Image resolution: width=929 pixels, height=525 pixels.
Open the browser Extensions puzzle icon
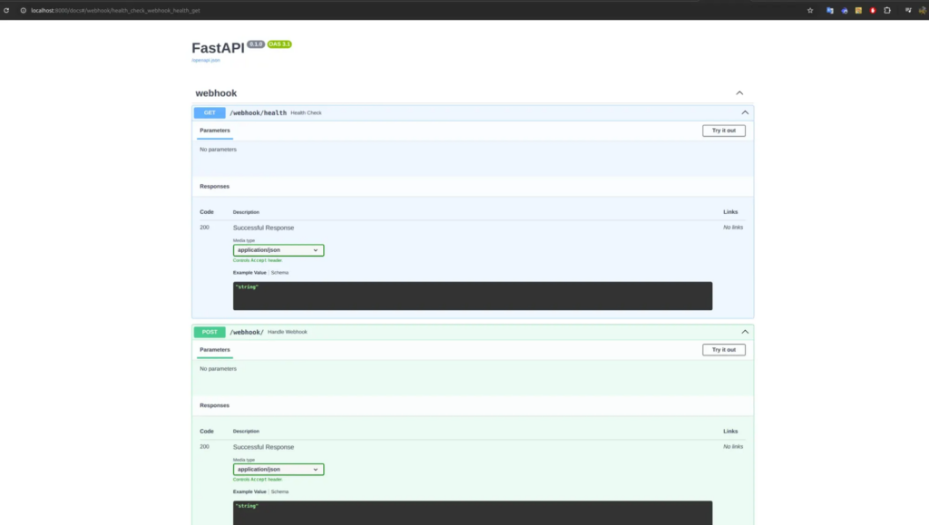pyautogui.click(x=887, y=10)
